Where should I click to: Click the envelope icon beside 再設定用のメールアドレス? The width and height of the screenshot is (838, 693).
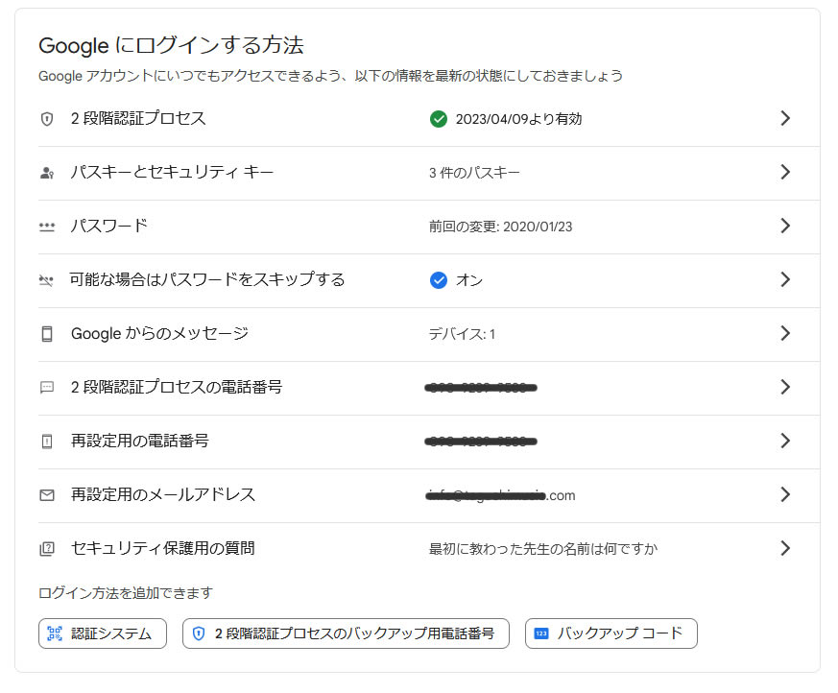(47, 495)
